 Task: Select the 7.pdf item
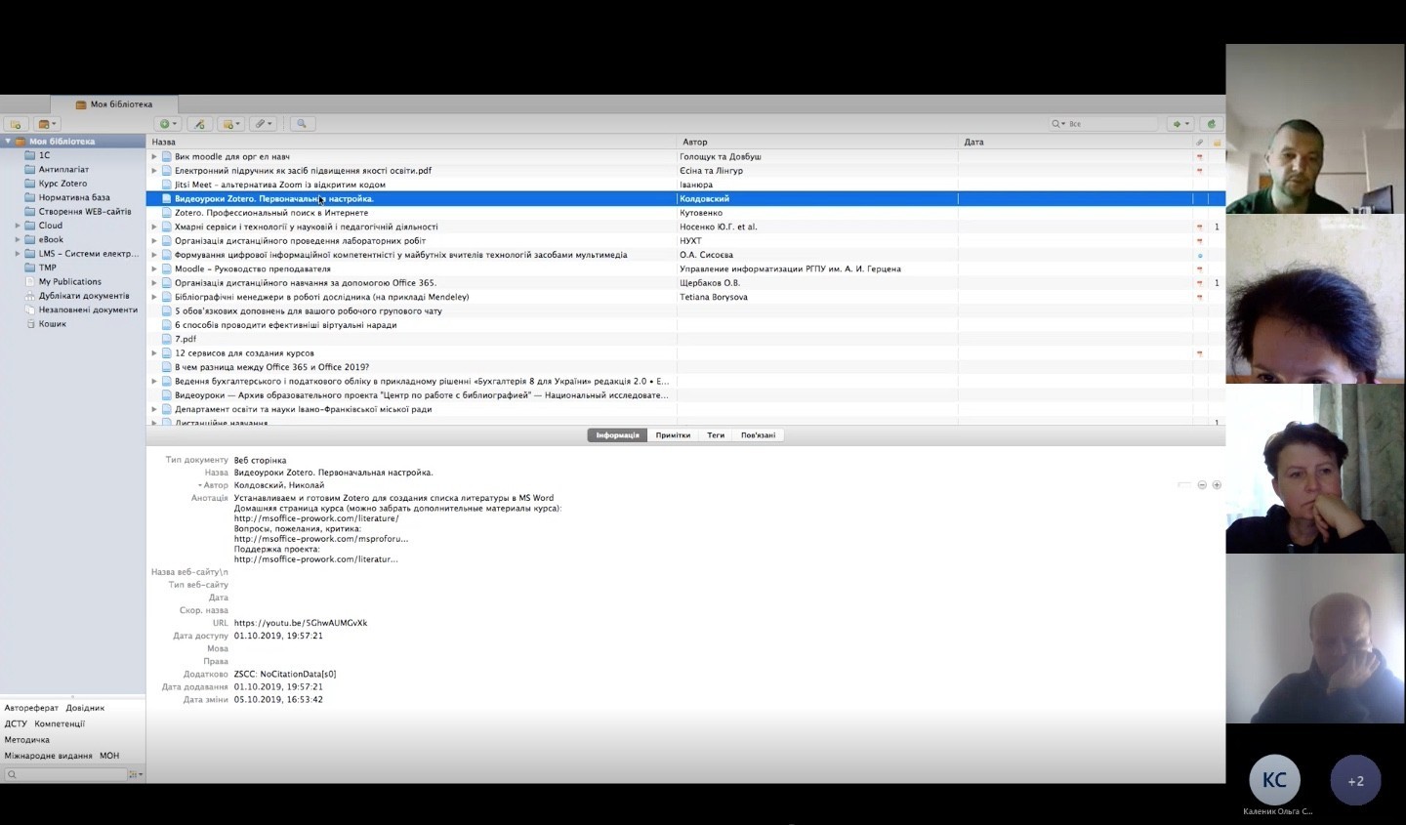click(x=685, y=339)
